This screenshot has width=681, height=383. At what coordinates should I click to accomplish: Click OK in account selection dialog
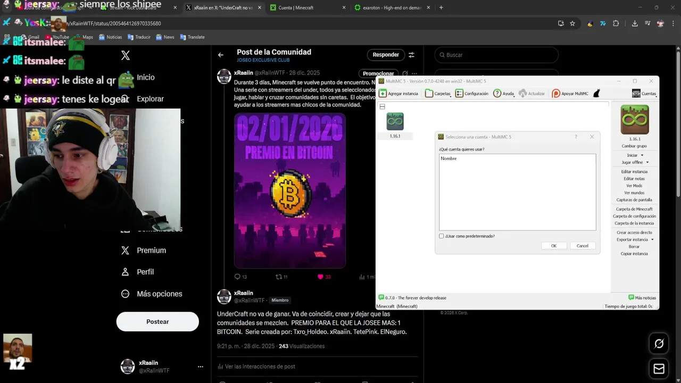tap(554, 246)
